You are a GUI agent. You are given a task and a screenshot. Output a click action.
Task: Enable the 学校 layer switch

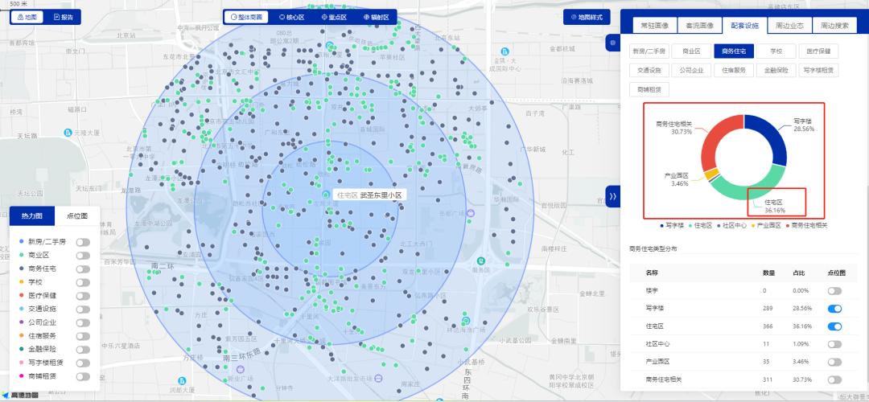pyautogui.click(x=83, y=282)
